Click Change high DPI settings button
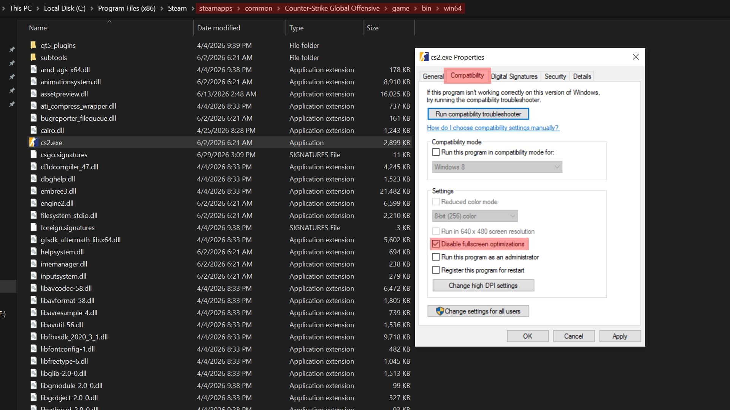Image resolution: width=730 pixels, height=410 pixels. coord(483,285)
